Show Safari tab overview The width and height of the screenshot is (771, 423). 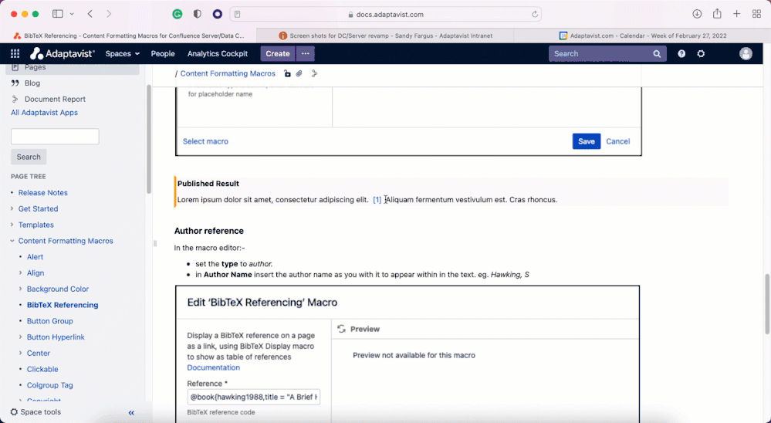pos(757,14)
